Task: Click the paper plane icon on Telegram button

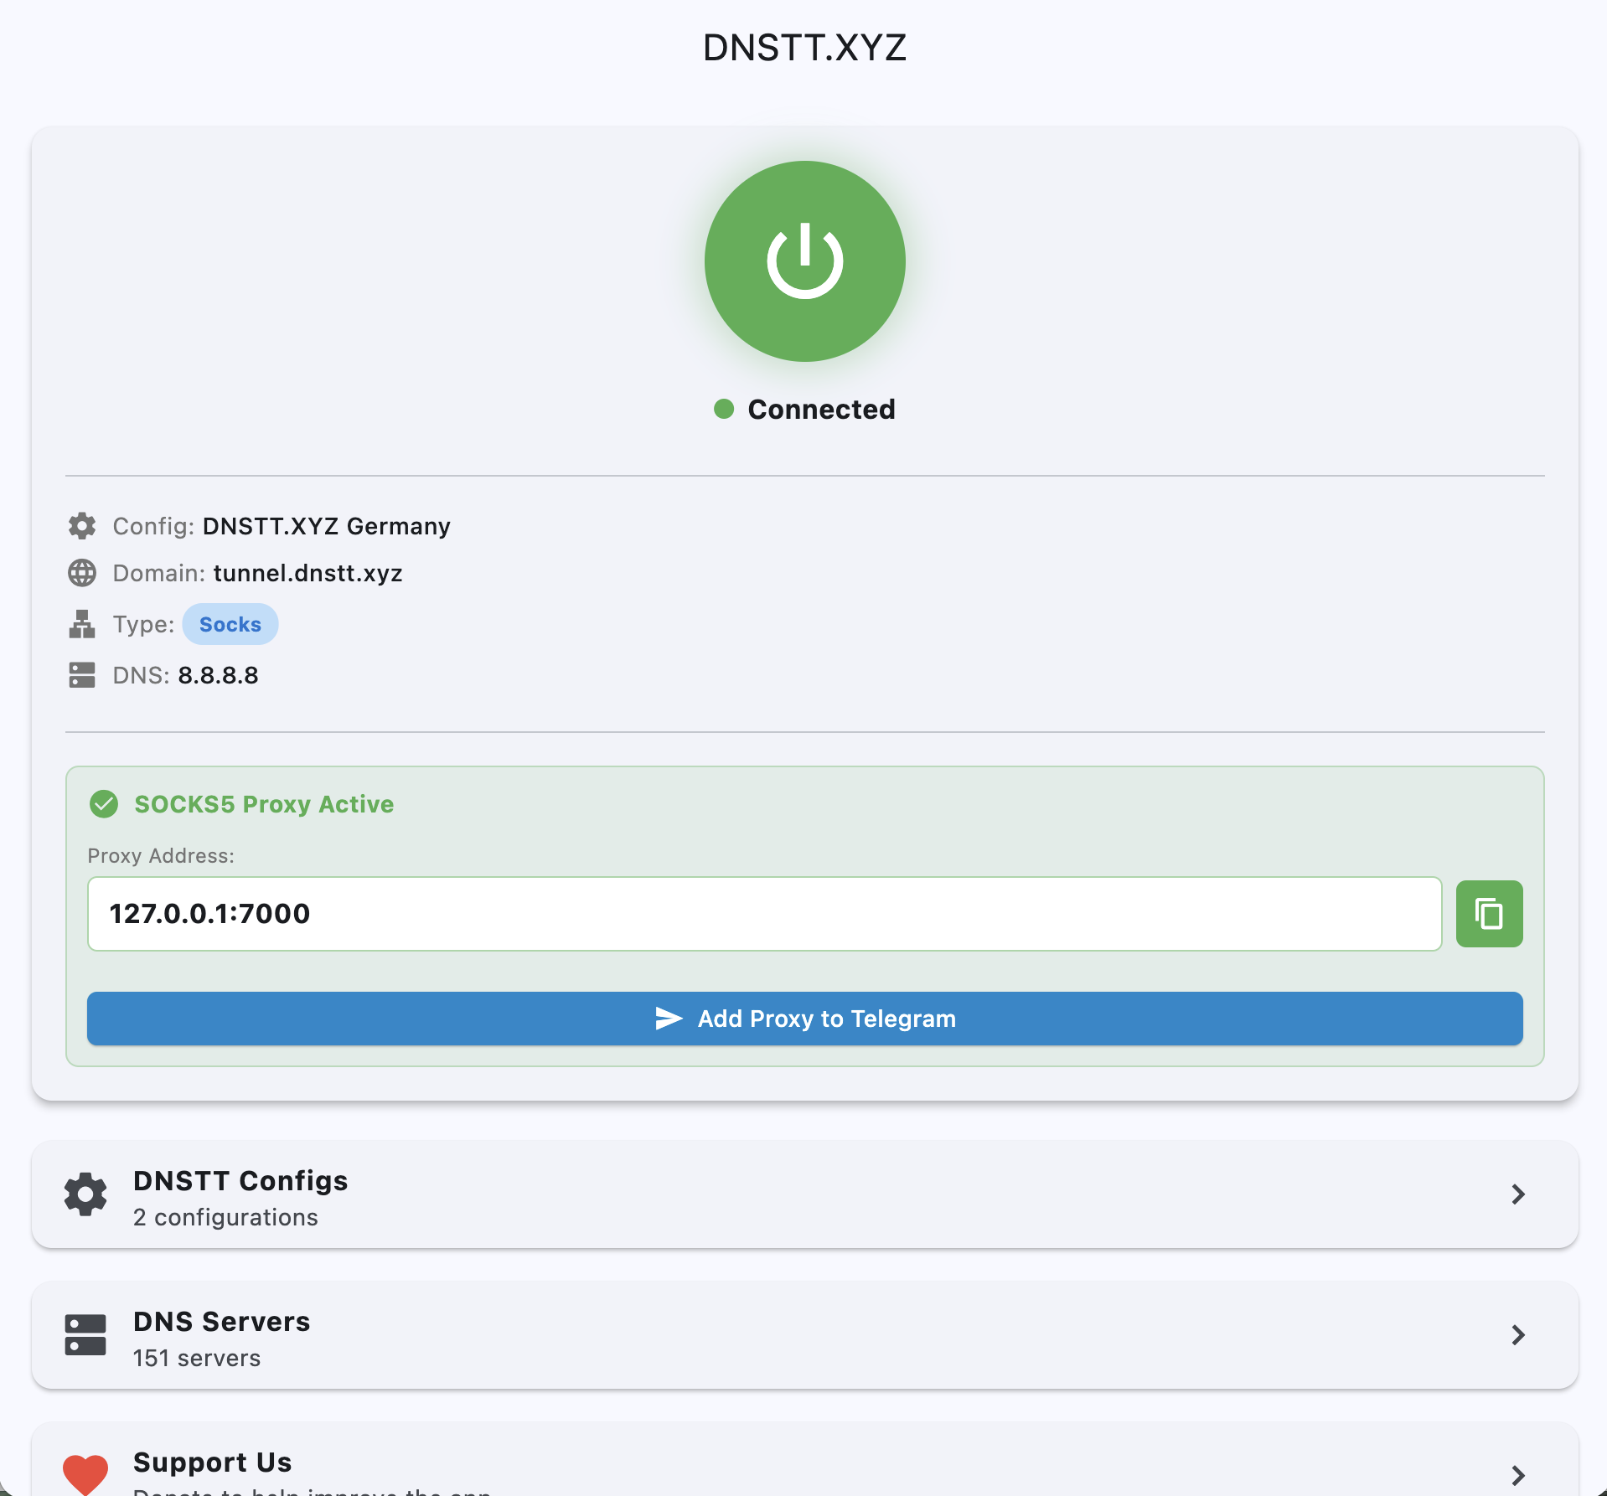Action: tap(669, 1019)
